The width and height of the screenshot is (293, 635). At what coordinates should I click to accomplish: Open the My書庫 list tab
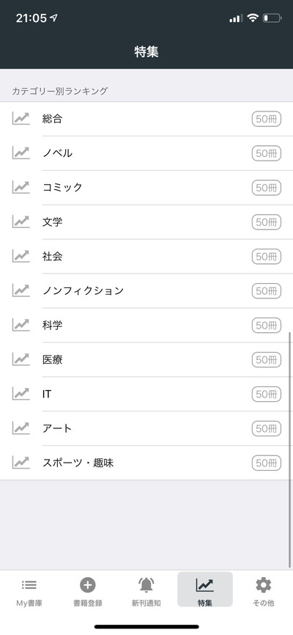[x=29, y=591]
